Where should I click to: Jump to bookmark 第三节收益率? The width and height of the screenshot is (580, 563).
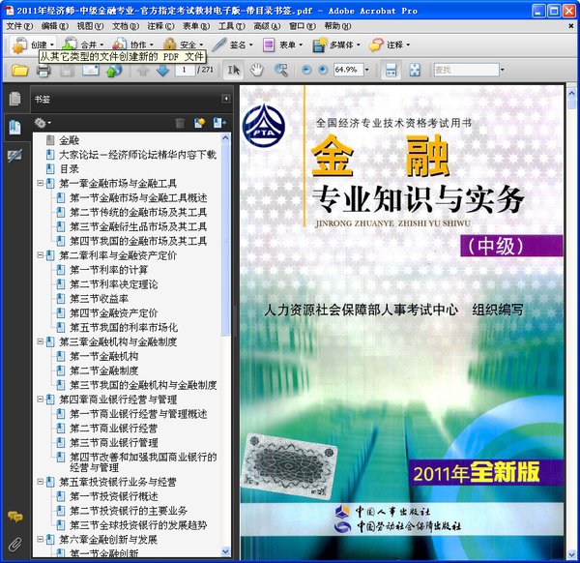click(99, 299)
